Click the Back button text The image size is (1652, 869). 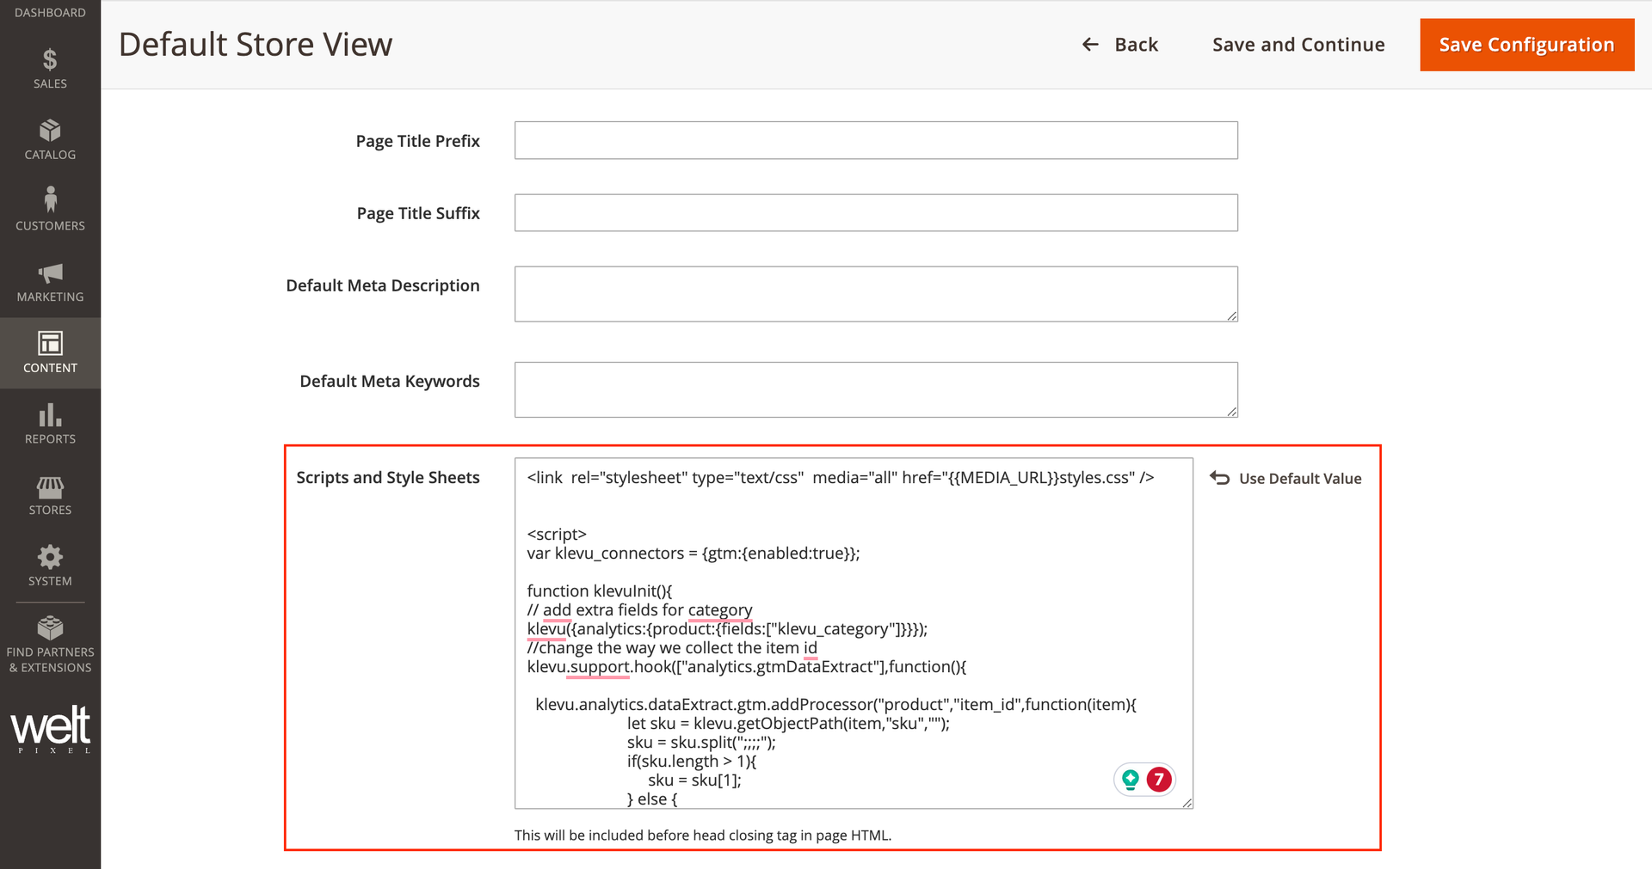1137,45
